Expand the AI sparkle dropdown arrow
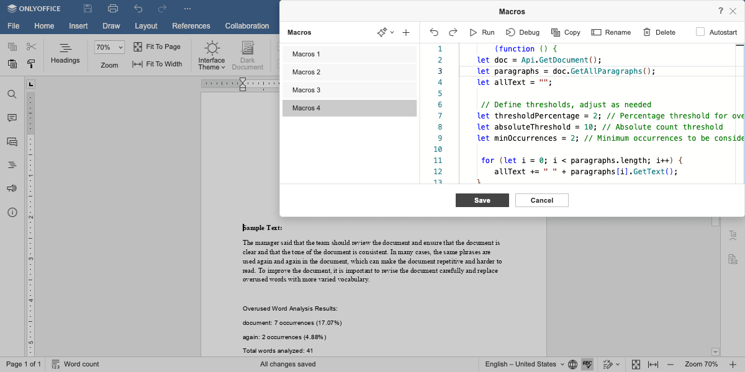The width and height of the screenshot is (745, 372). click(x=392, y=32)
